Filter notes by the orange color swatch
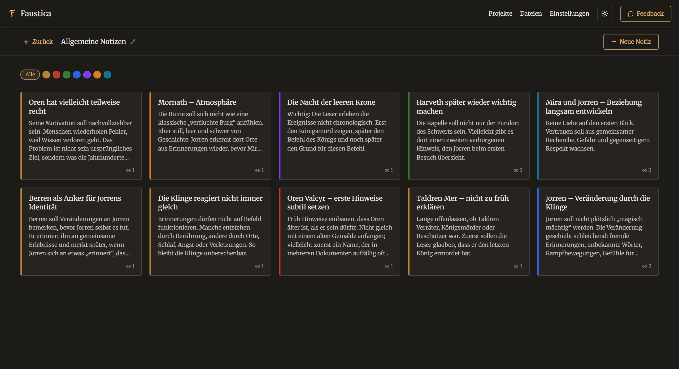Image resolution: width=679 pixels, height=369 pixels. coord(97,75)
